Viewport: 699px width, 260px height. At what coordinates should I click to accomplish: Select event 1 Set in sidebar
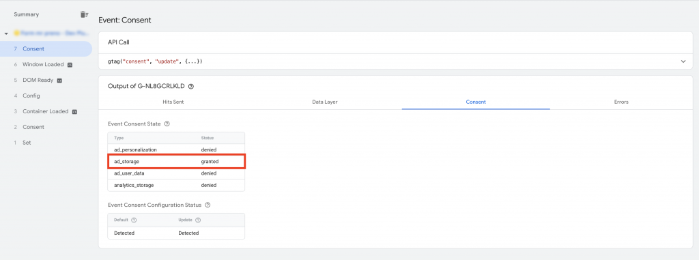pos(46,143)
